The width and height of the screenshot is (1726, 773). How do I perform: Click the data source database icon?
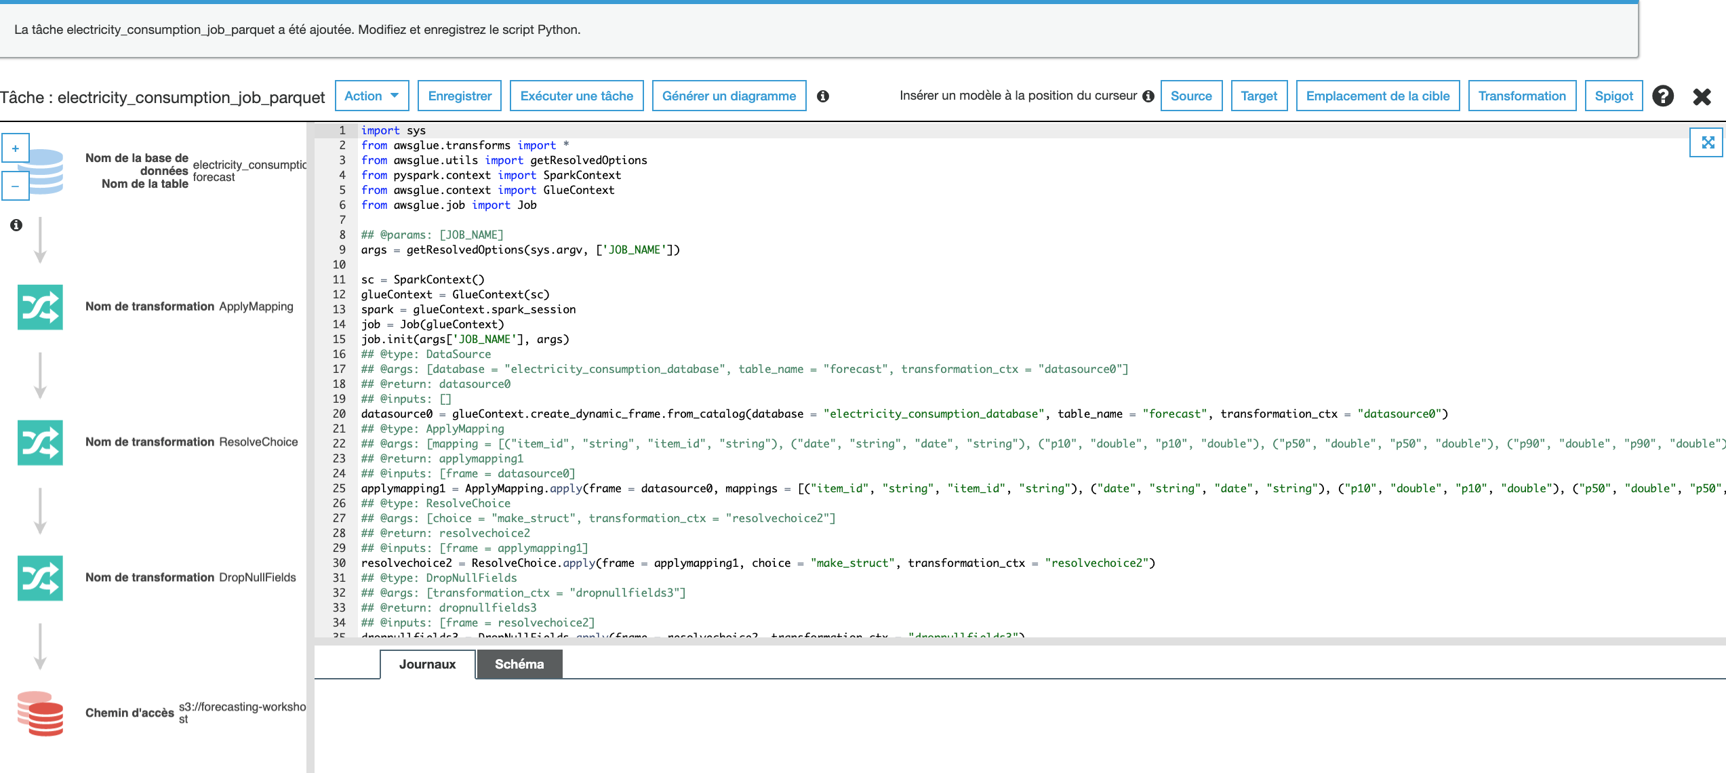(x=45, y=172)
